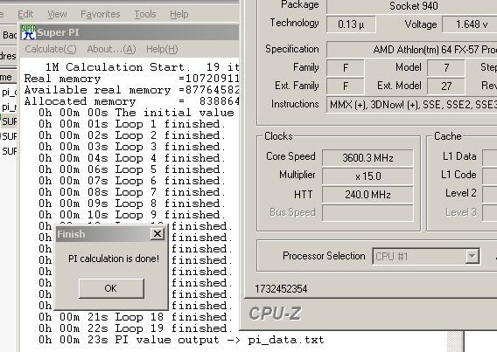Image resolution: width=497 pixels, height=352 pixels.
Task: Click the 'Available real memory' line
Action: (x=131, y=90)
